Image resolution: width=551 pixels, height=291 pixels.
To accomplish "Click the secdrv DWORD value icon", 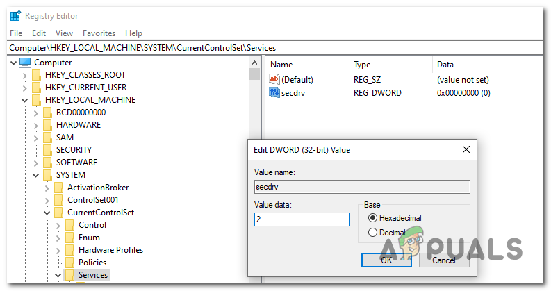I will pyautogui.click(x=274, y=93).
